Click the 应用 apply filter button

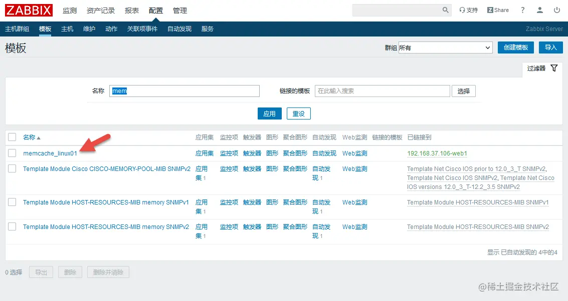pyautogui.click(x=270, y=113)
